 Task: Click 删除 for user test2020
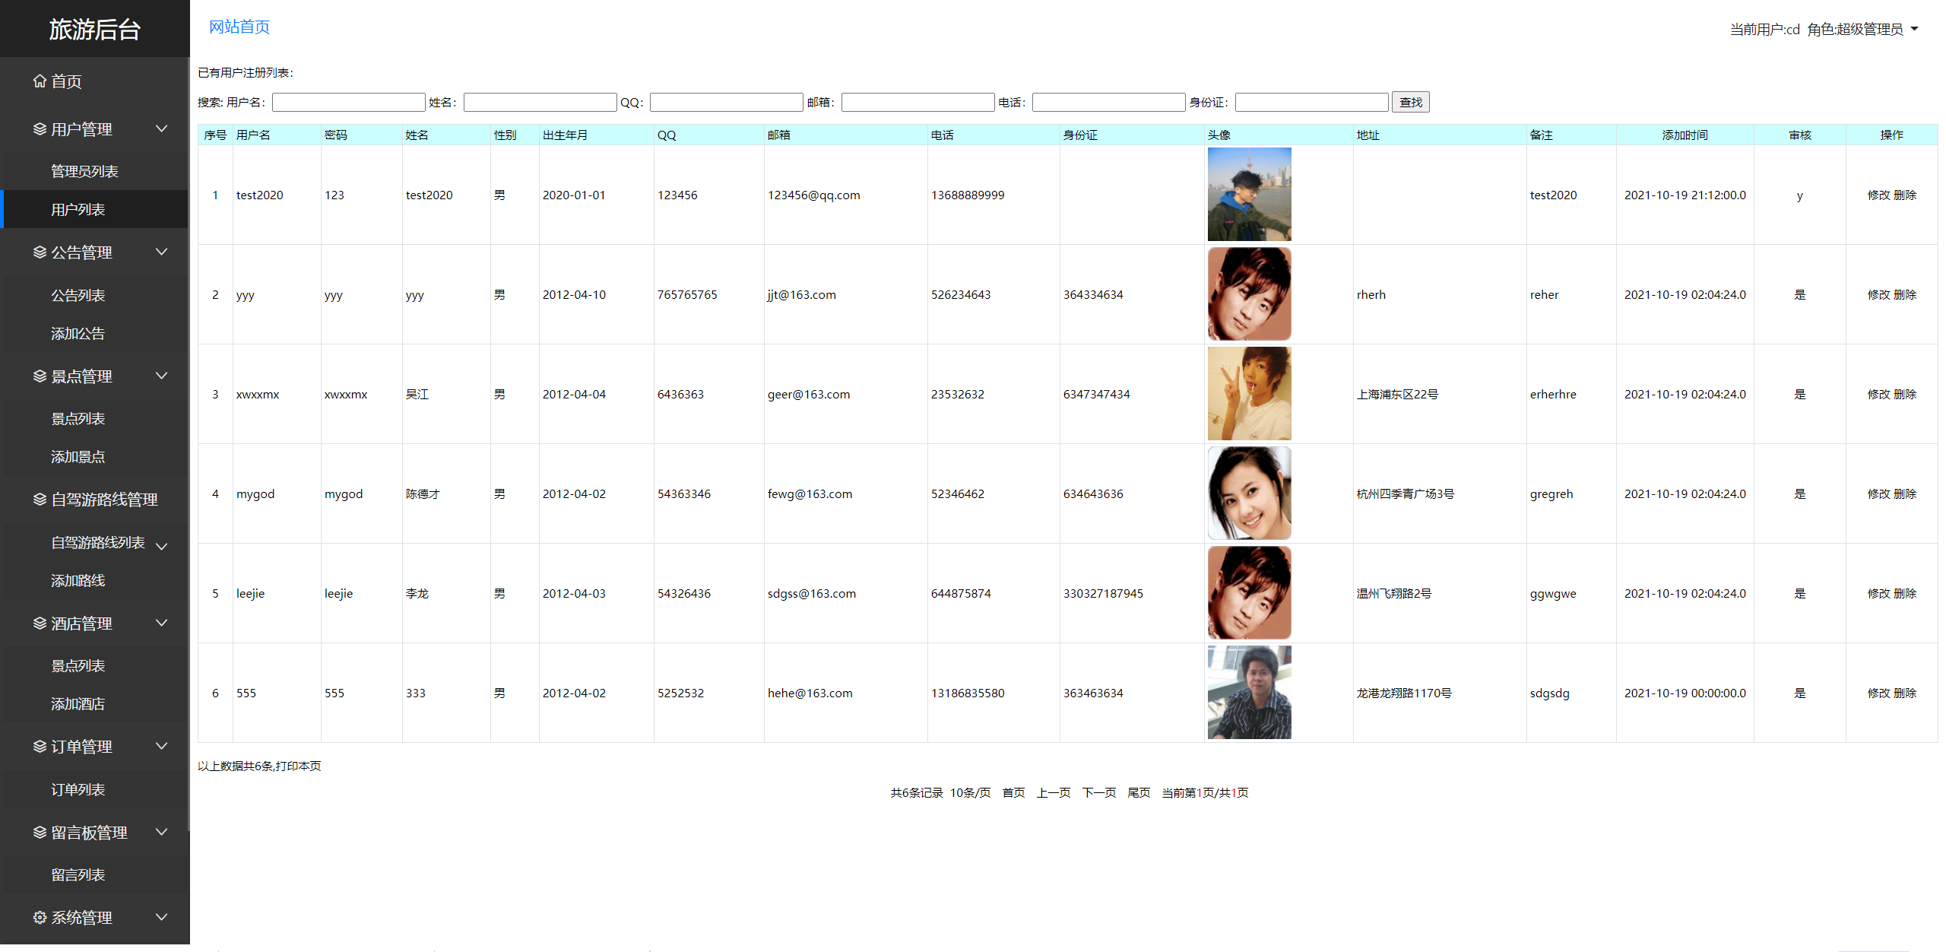click(x=1905, y=195)
